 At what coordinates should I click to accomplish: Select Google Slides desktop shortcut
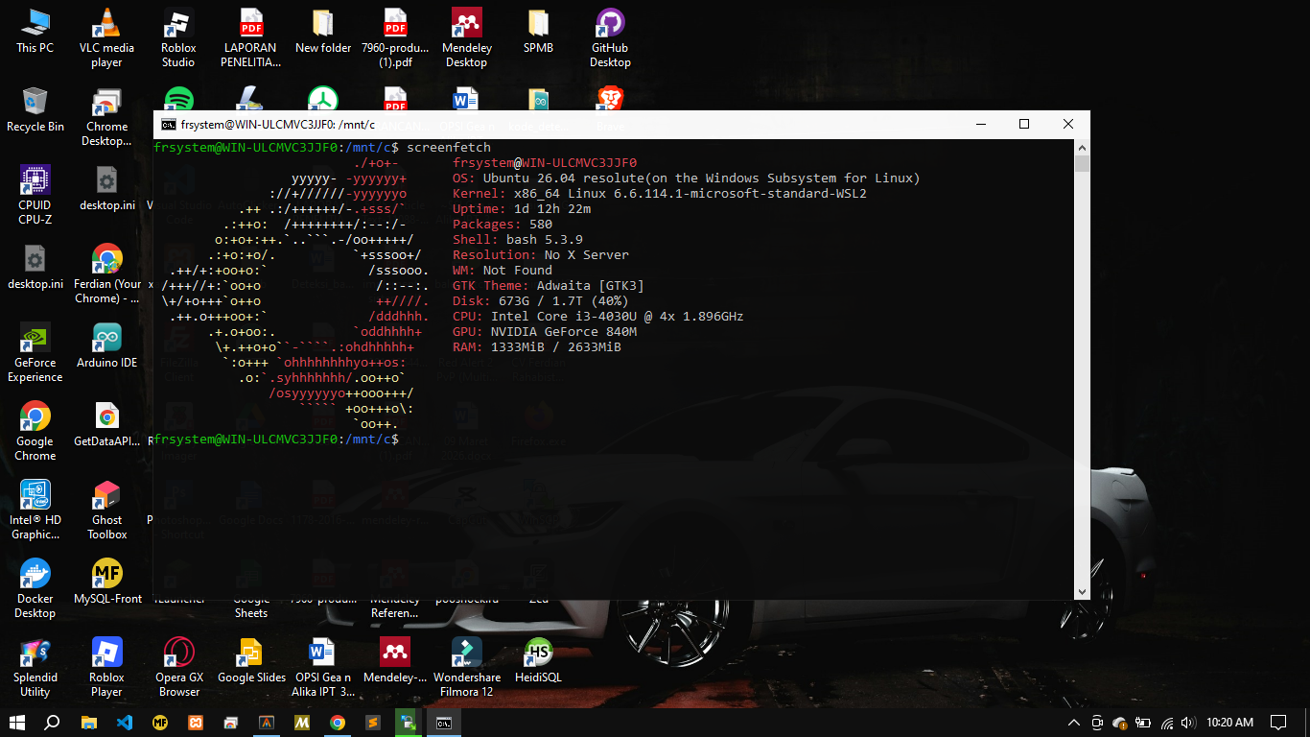251,660
